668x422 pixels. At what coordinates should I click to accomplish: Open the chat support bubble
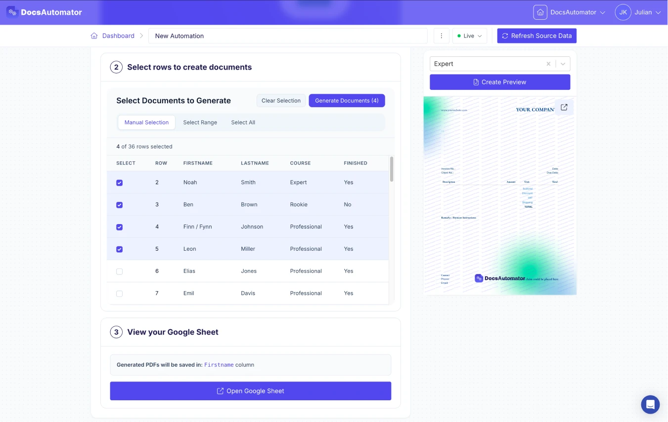click(x=650, y=404)
